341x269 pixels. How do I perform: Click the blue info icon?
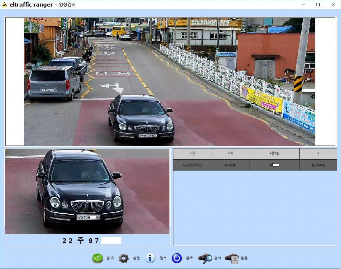click(x=150, y=258)
